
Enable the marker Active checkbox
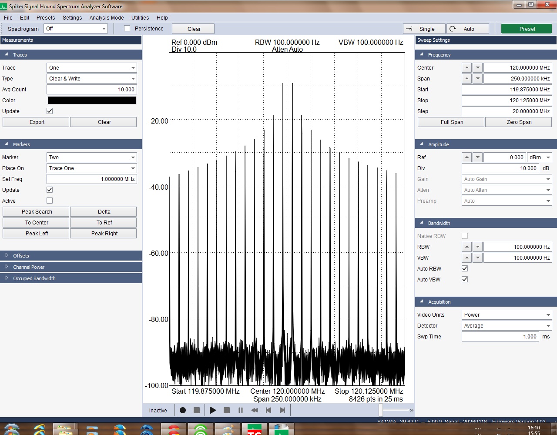pyautogui.click(x=50, y=201)
